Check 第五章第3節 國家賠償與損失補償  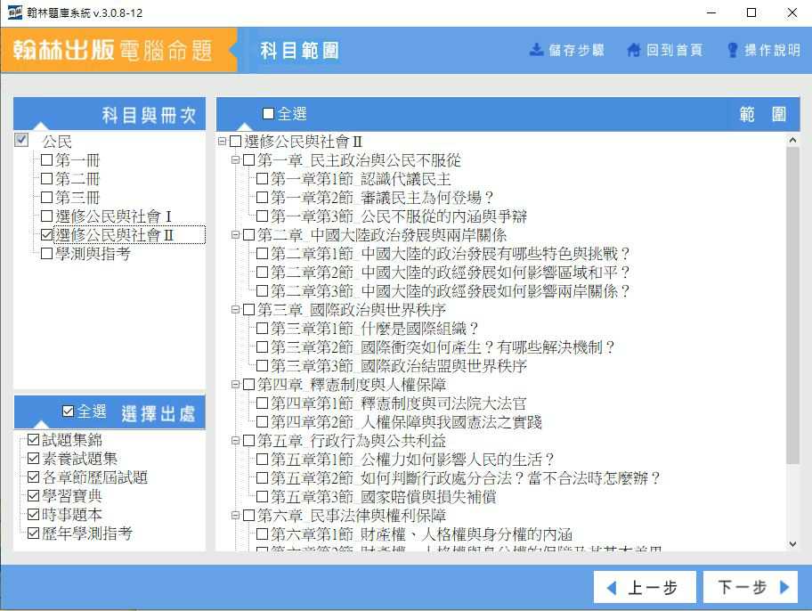pyautogui.click(x=262, y=496)
